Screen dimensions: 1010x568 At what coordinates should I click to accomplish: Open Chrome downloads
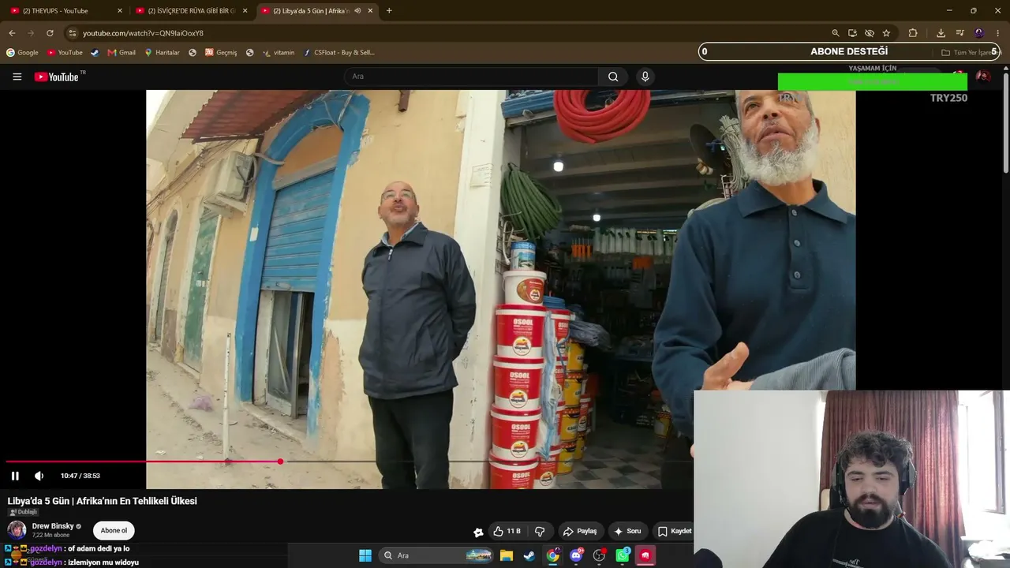point(941,33)
